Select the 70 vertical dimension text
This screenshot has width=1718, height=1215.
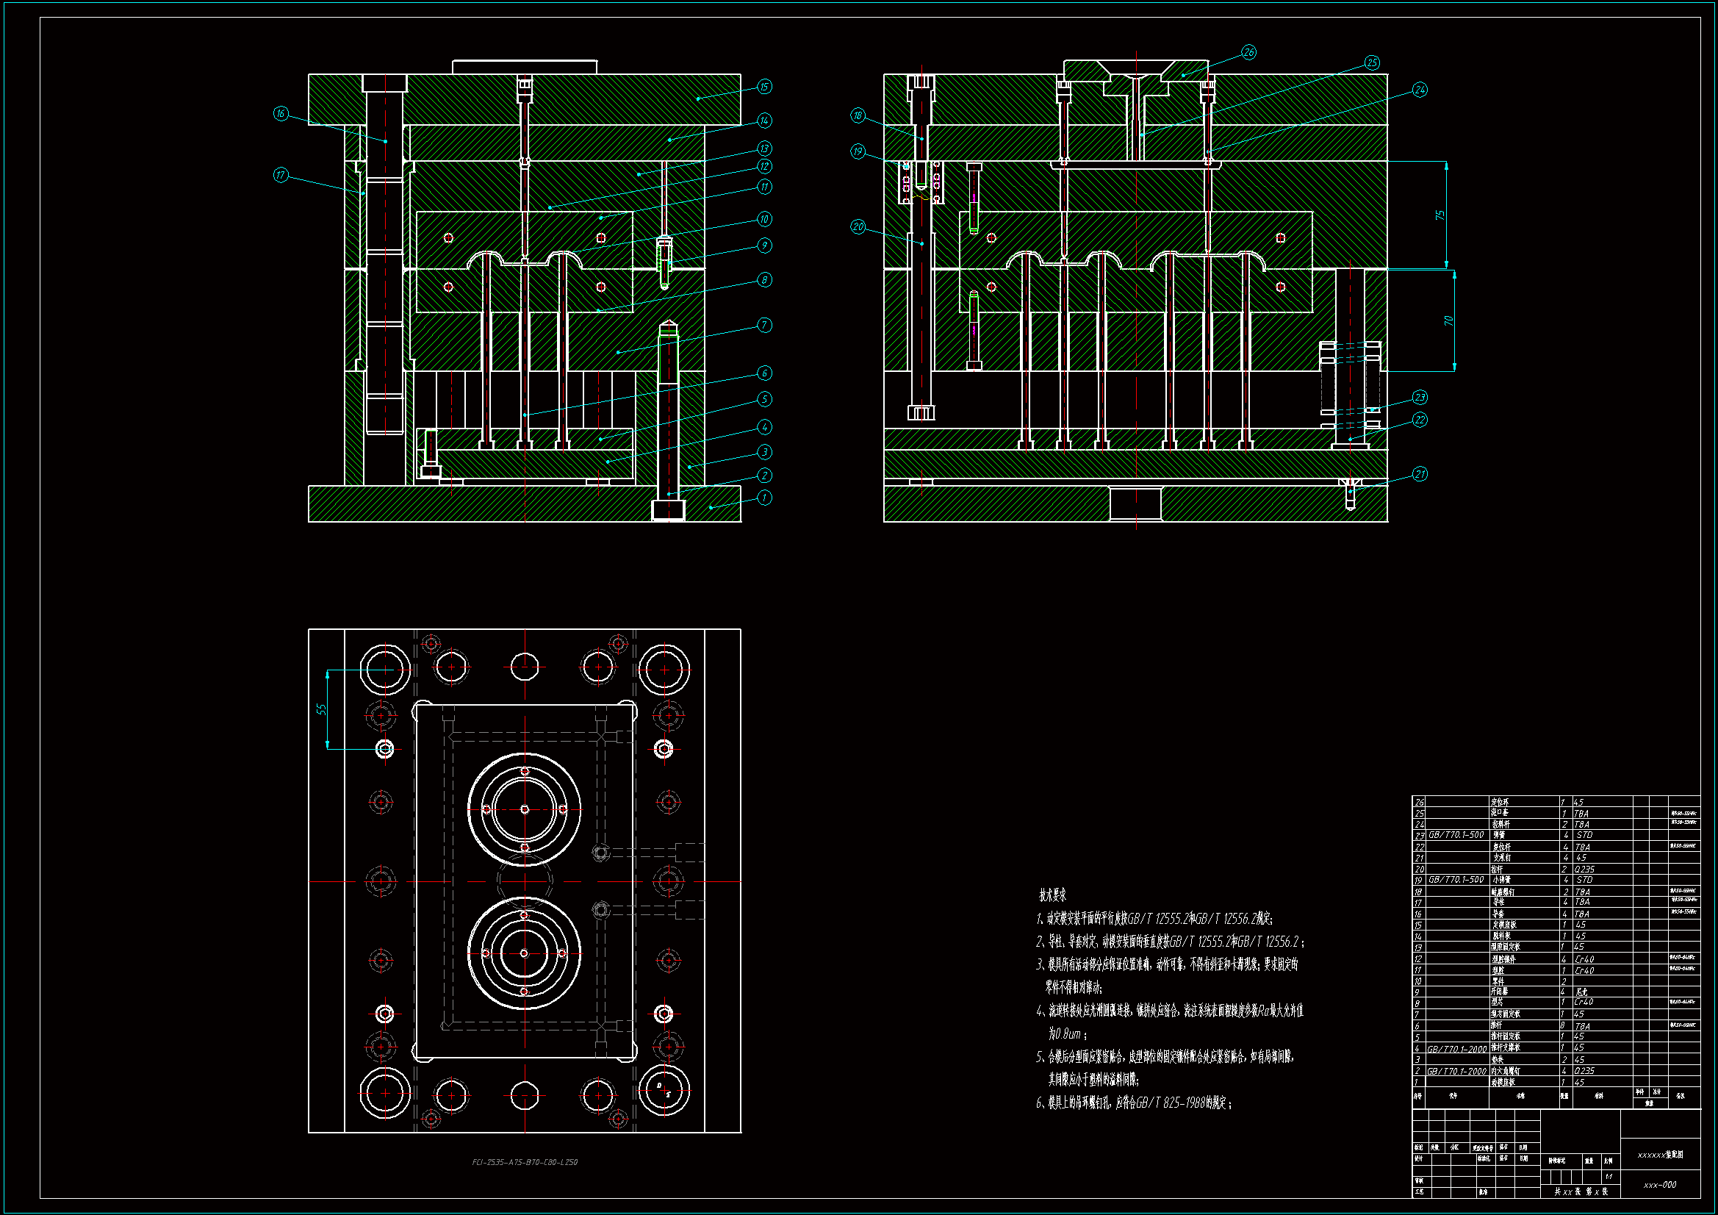click(x=1448, y=320)
